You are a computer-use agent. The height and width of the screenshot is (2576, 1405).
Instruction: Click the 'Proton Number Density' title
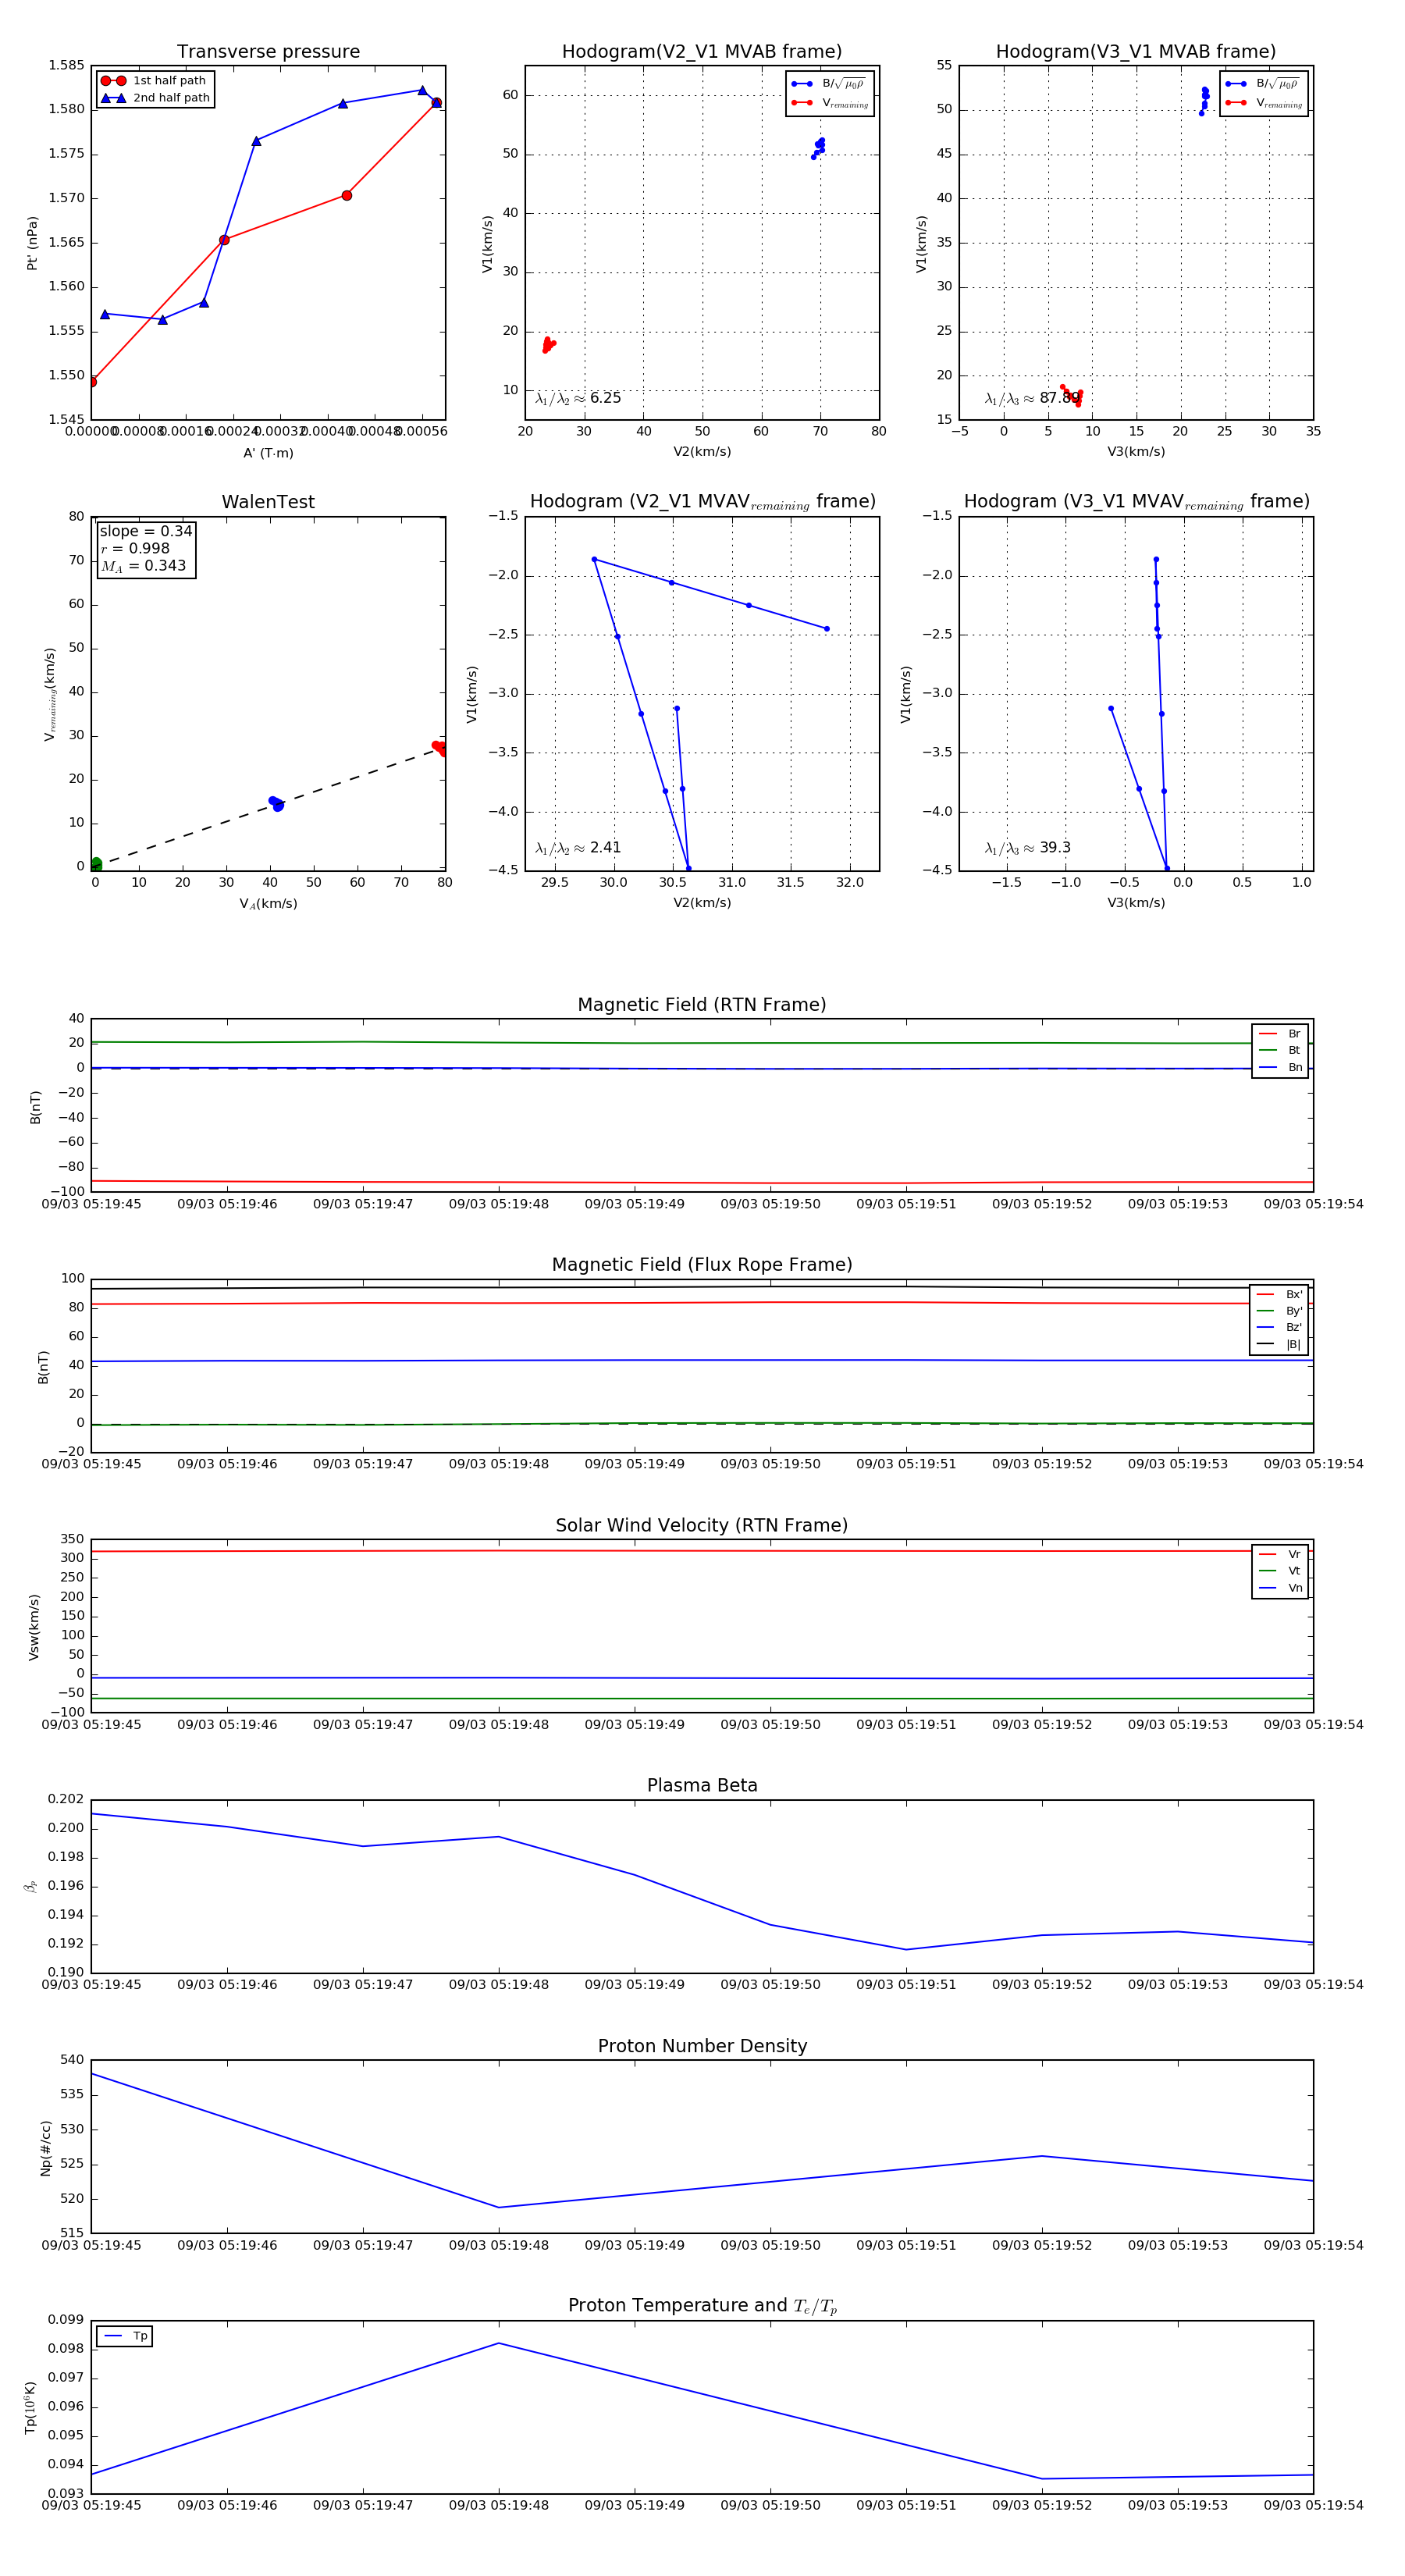tap(702, 2046)
